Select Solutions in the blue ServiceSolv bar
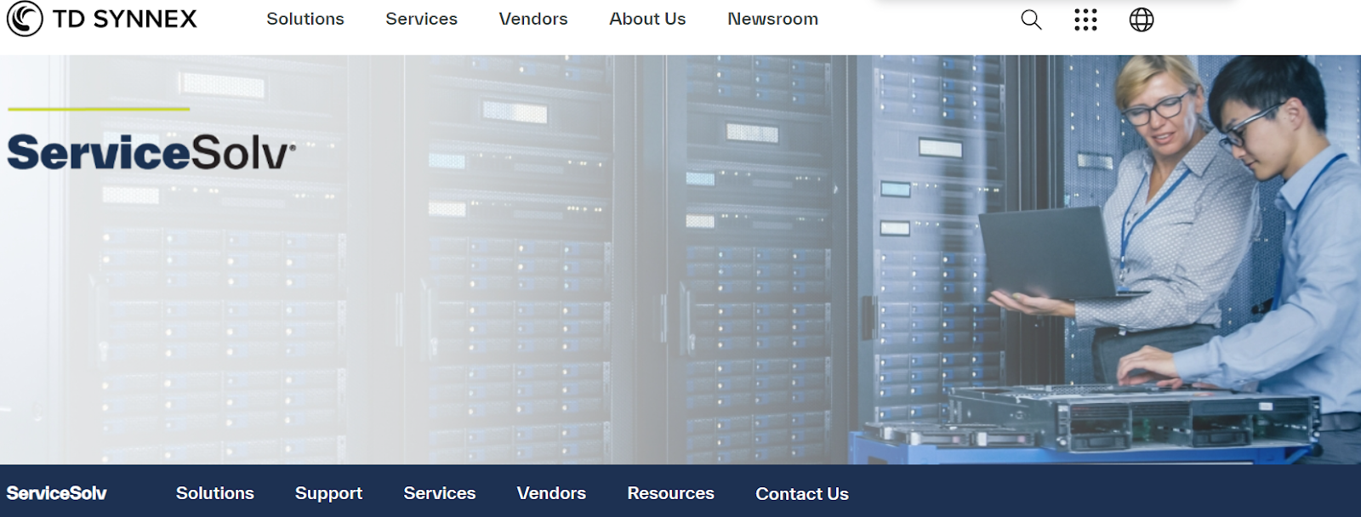 click(x=215, y=493)
